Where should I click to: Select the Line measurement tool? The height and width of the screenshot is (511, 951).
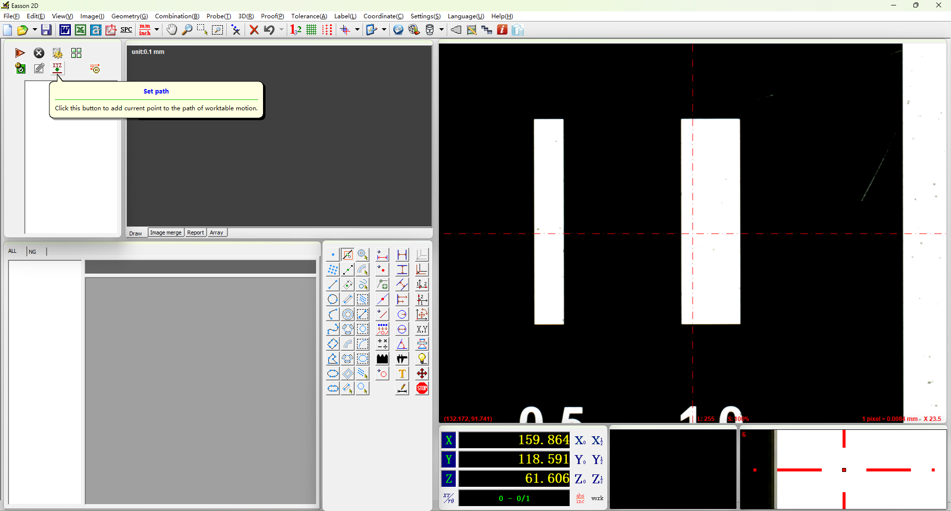pyautogui.click(x=333, y=284)
